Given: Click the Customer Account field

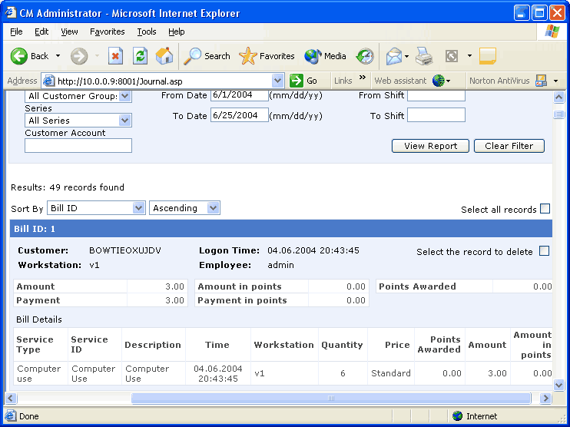Looking at the screenshot, I should coord(78,145).
